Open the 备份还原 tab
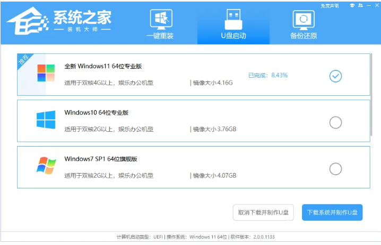The height and width of the screenshot is (245, 381). coord(304,24)
